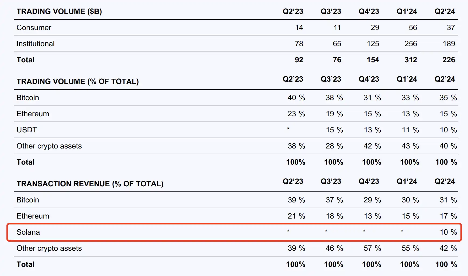Select the USDT row label
Viewport: 468px width, 276px height.
pyautogui.click(x=27, y=130)
